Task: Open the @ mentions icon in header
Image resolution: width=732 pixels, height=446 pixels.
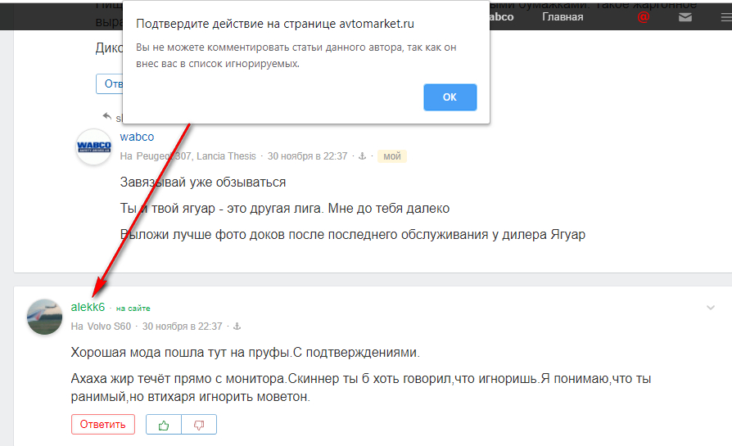Action: pos(644,17)
